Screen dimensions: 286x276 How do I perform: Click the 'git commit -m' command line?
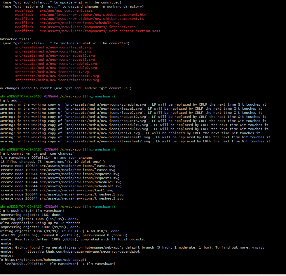(x=38, y=153)
